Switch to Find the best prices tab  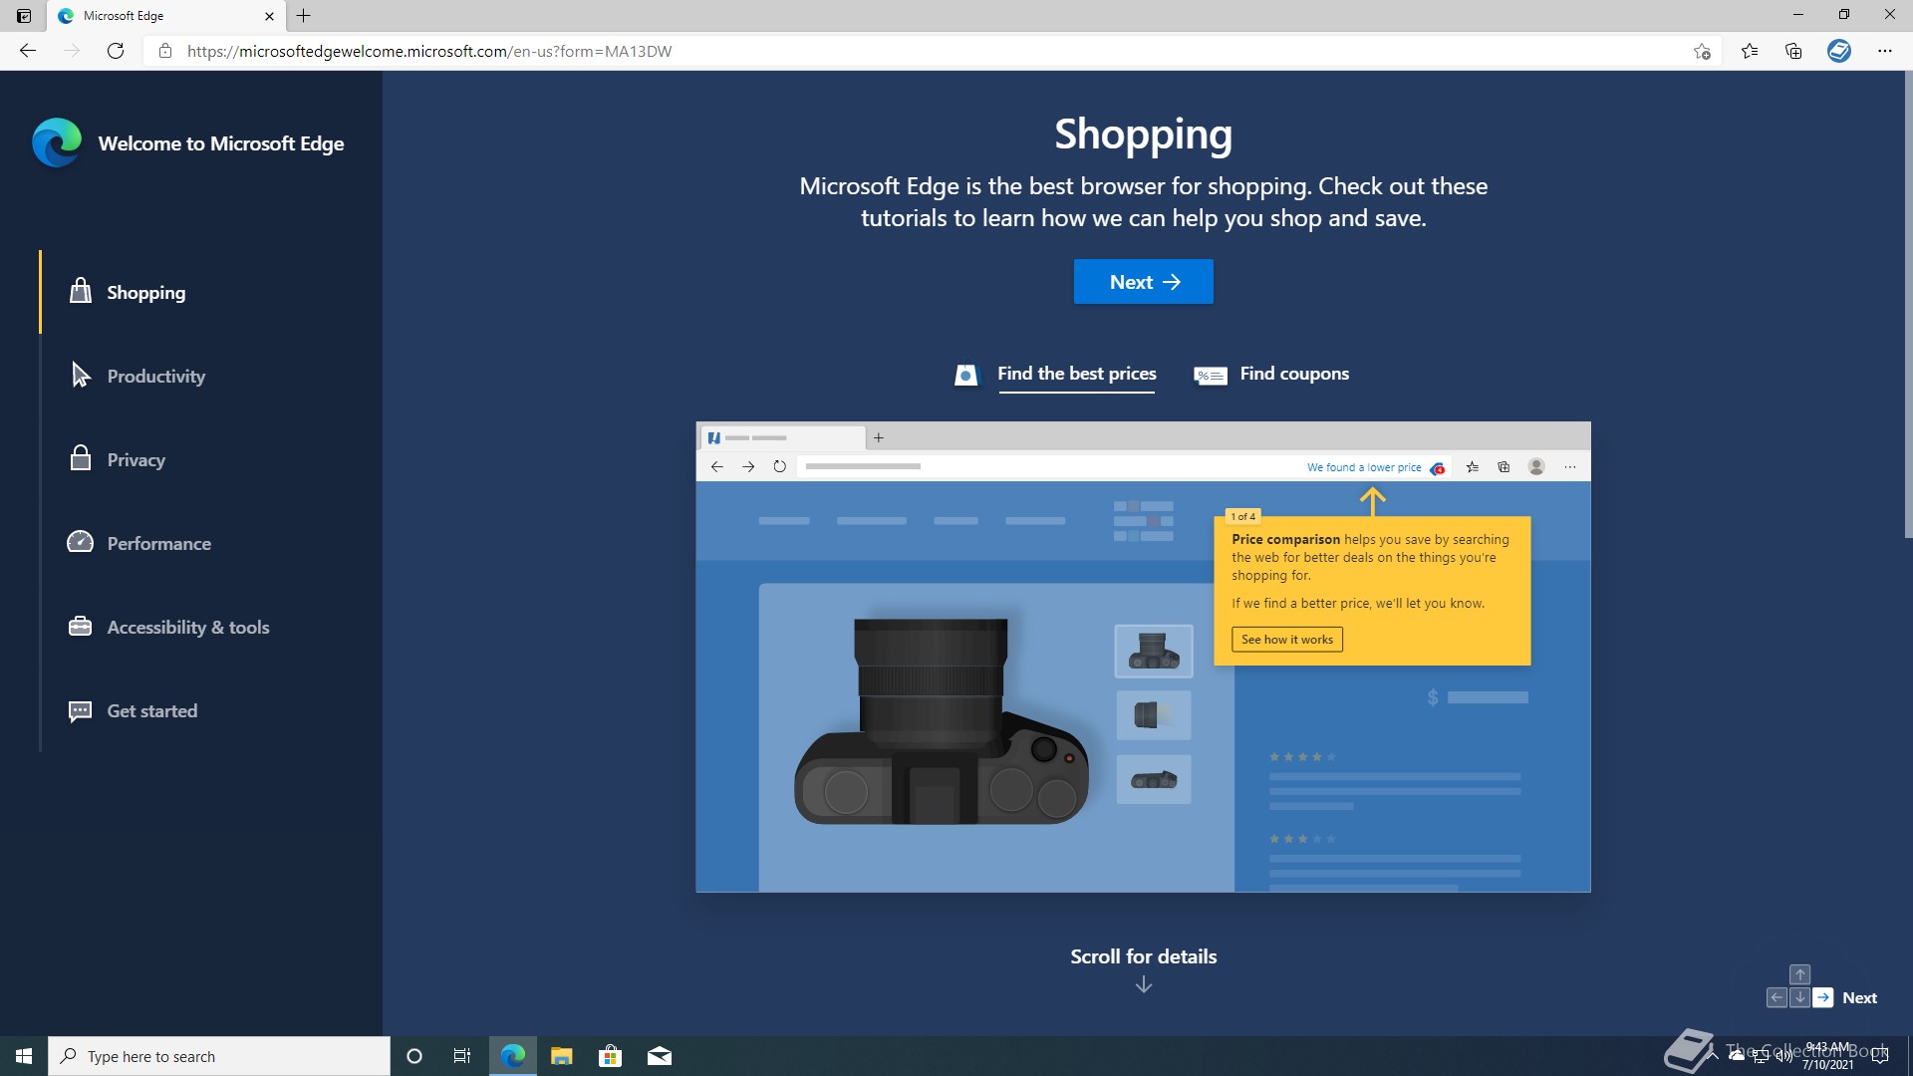pyautogui.click(x=1076, y=374)
